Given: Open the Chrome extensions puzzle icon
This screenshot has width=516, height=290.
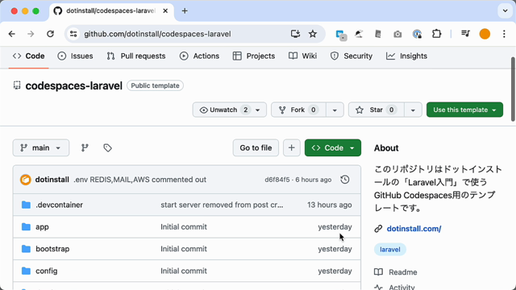Looking at the screenshot, I should pos(437,34).
